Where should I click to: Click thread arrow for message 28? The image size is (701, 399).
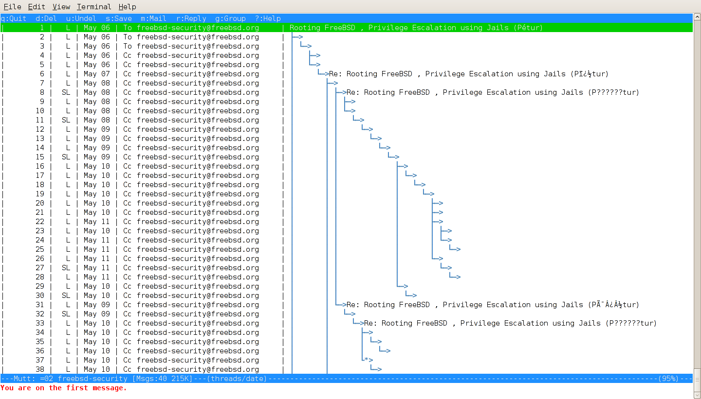point(455,277)
